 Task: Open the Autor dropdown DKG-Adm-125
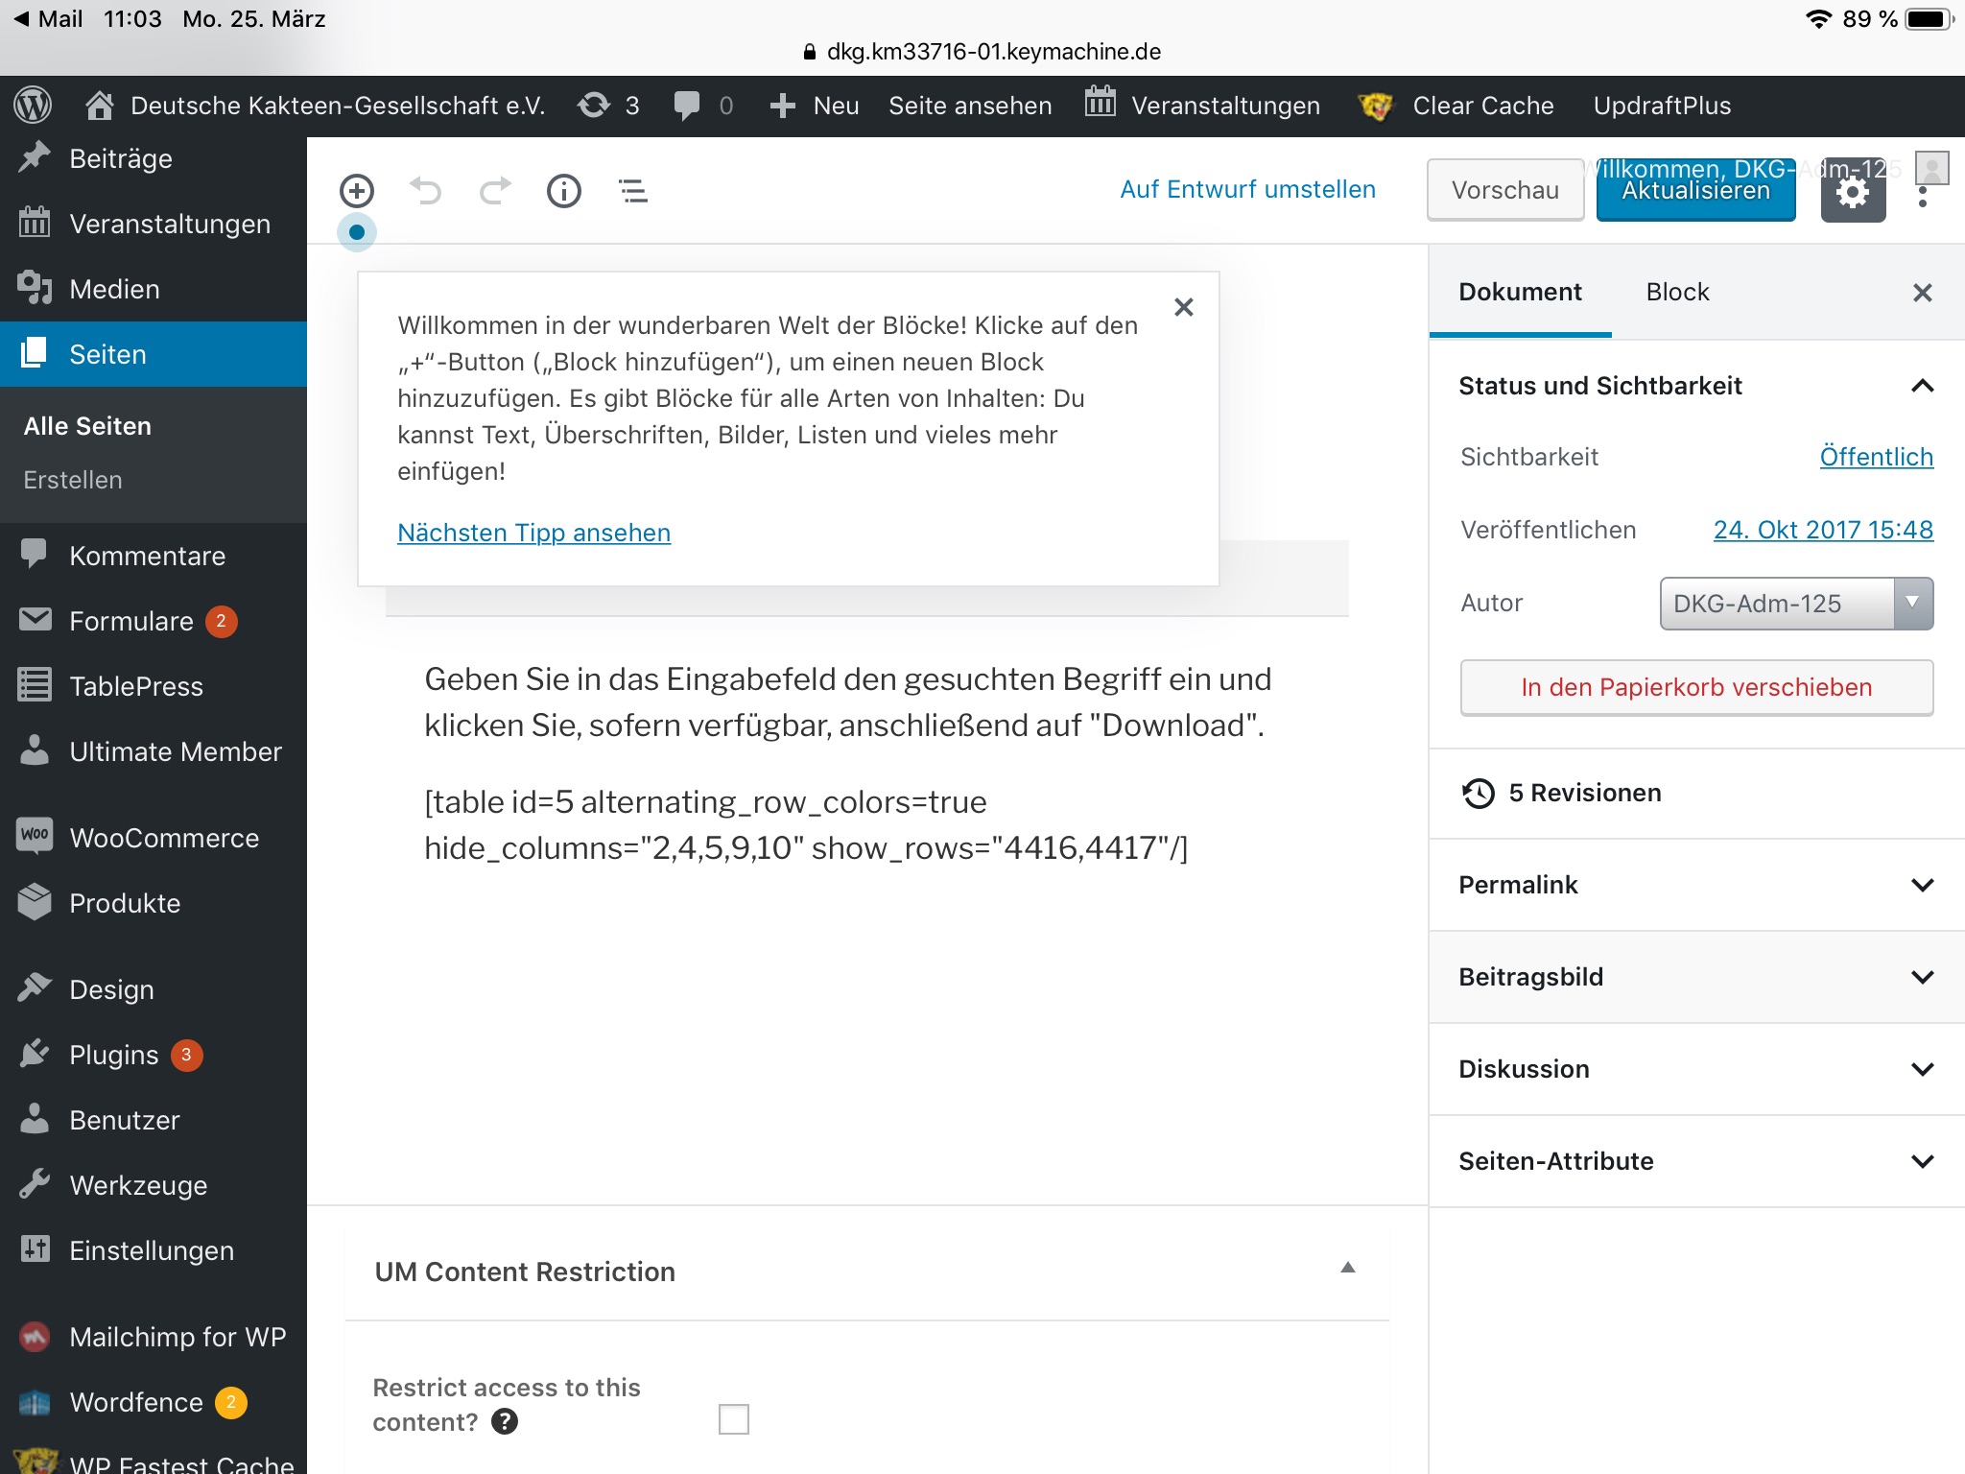[1795, 604]
